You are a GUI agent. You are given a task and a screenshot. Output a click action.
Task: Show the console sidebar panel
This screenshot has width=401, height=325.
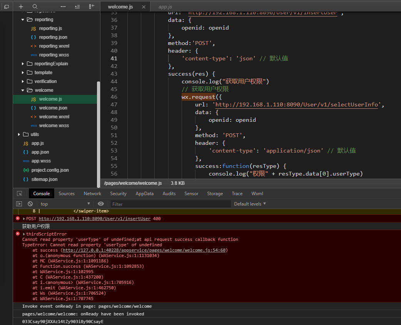pos(19,204)
